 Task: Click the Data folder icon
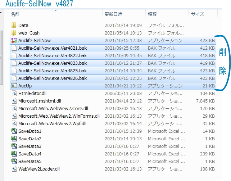tap(14, 25)
